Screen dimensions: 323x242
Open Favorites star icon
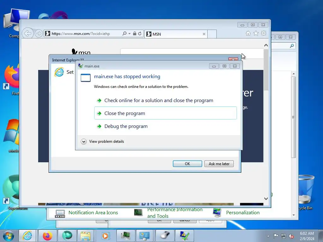tap(256, 33)
